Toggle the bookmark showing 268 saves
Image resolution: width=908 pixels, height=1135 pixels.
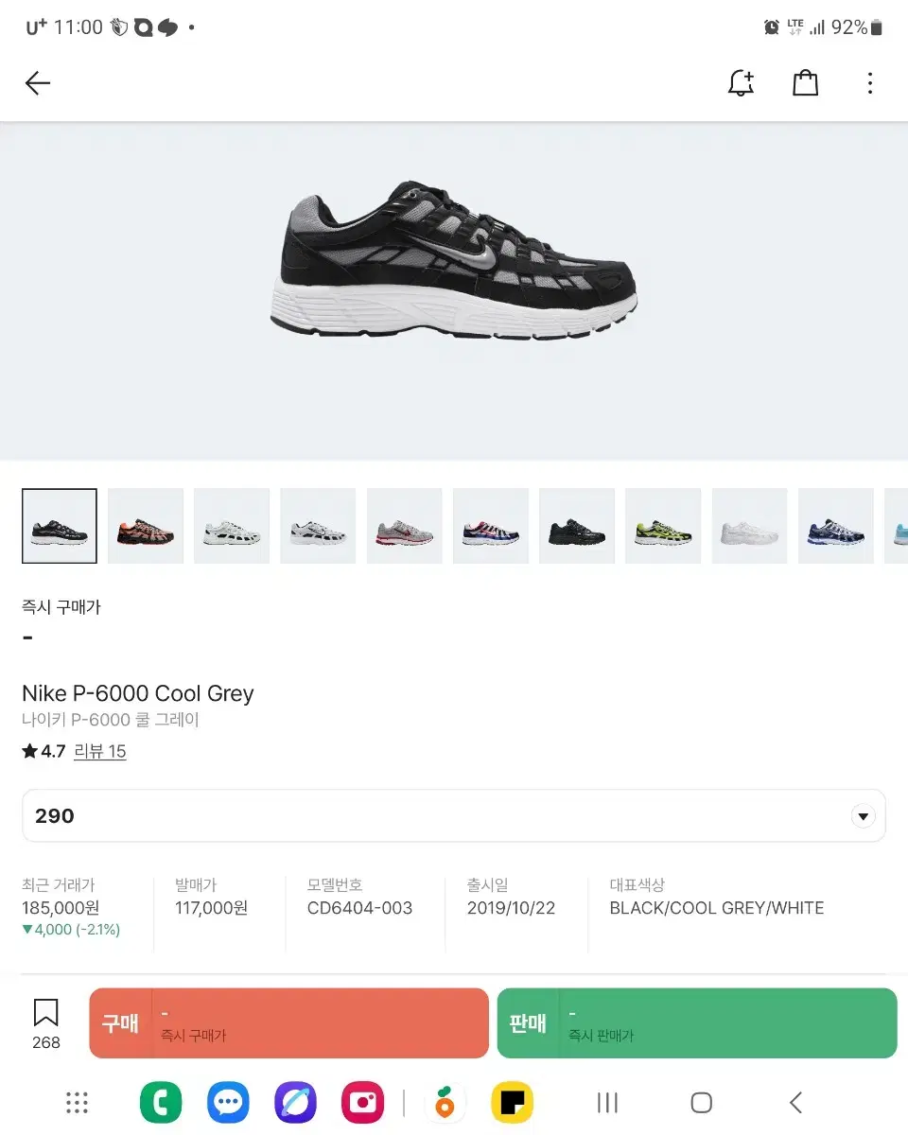pos(44,1021)
